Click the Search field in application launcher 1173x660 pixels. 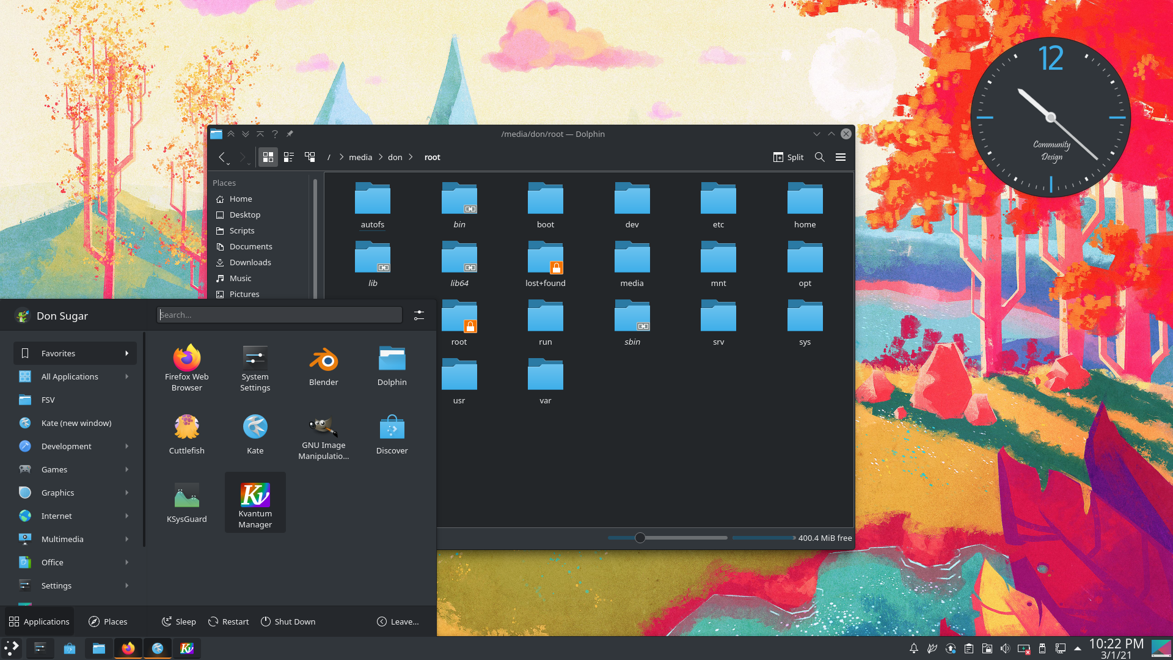pyautogui.click(x=279, y=315)
